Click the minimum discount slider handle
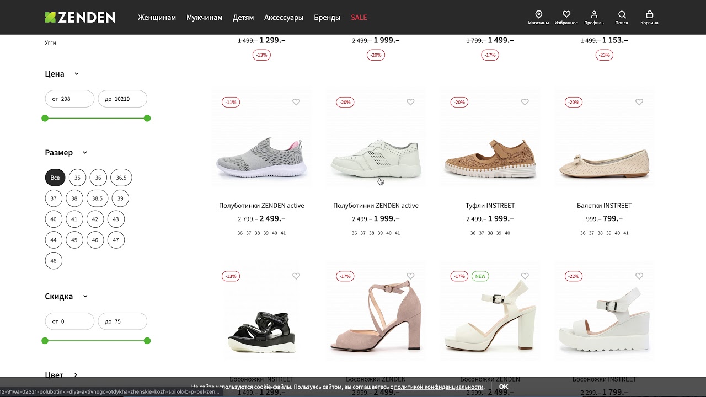Screen dimensions: 706x397 pos(45,341)
